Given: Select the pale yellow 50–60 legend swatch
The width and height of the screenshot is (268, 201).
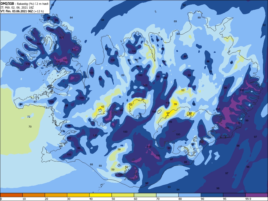Looking at the screenshot, I should [123, 195].
